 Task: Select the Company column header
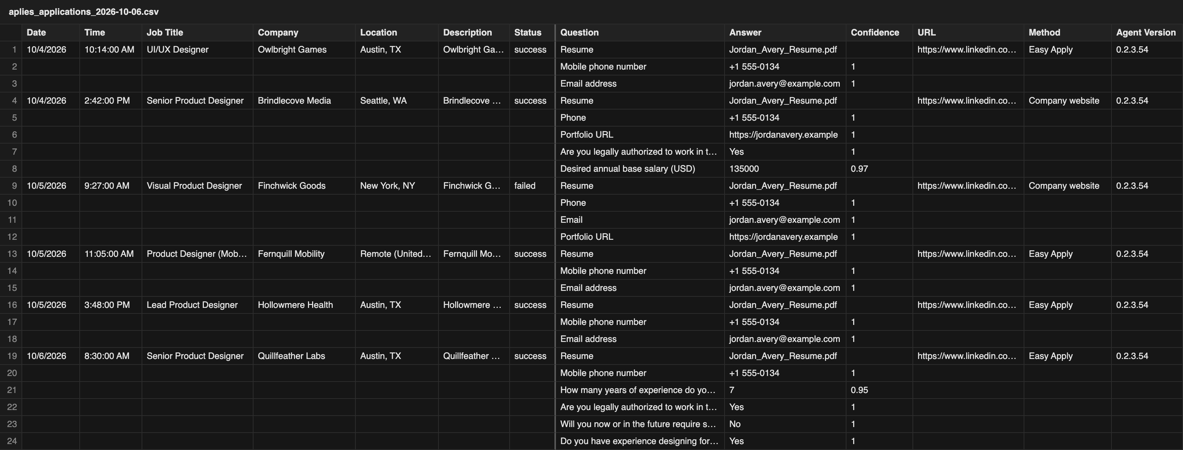pyautogui.click(x=304, y=33)
